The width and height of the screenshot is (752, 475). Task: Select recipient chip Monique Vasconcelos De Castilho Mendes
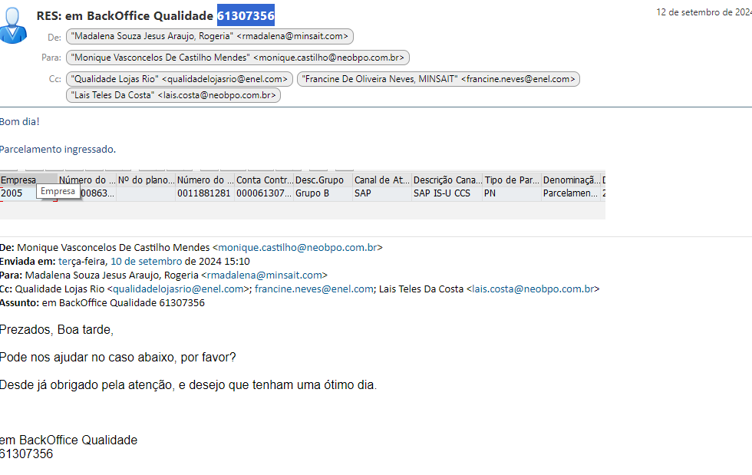237,58
